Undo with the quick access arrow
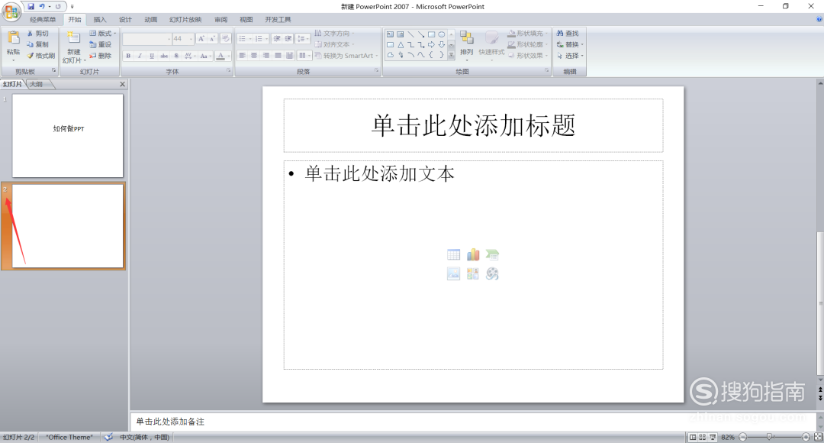Screen dimensions: 824x443 42,6
